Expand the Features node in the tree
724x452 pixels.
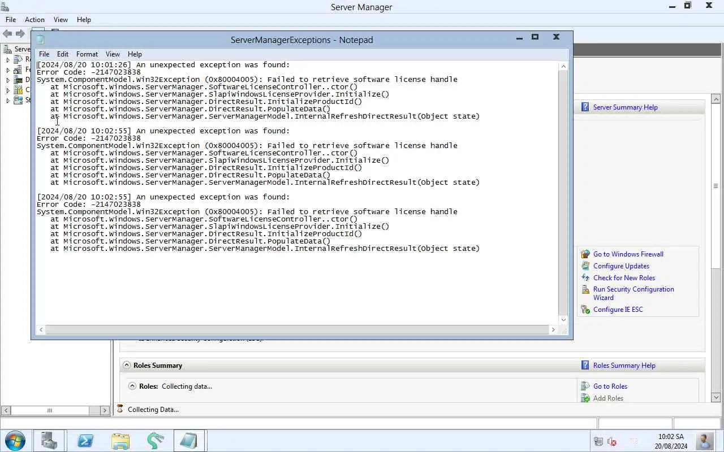(8, 69)
